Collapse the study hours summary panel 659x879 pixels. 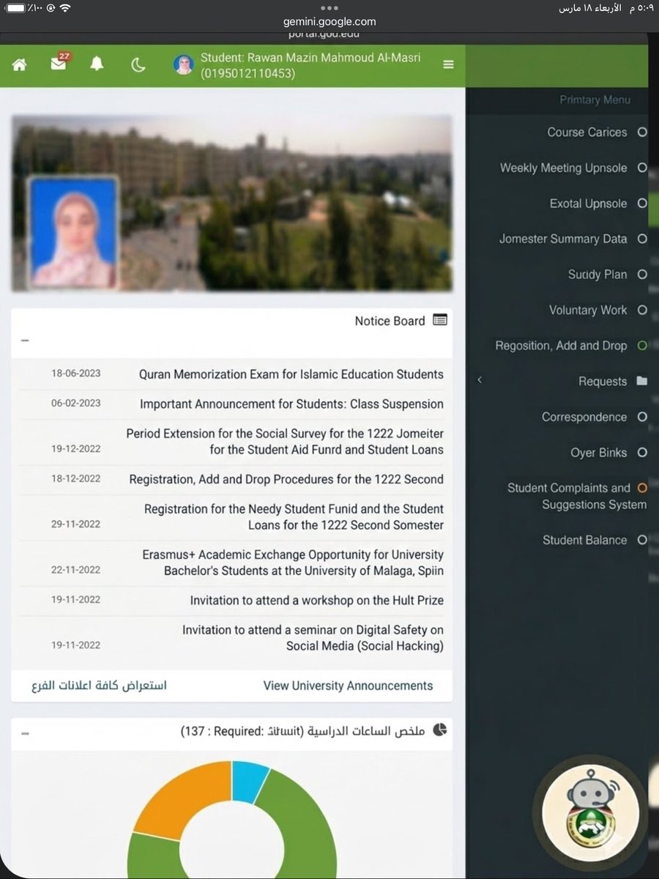click(x=25, y=732)
